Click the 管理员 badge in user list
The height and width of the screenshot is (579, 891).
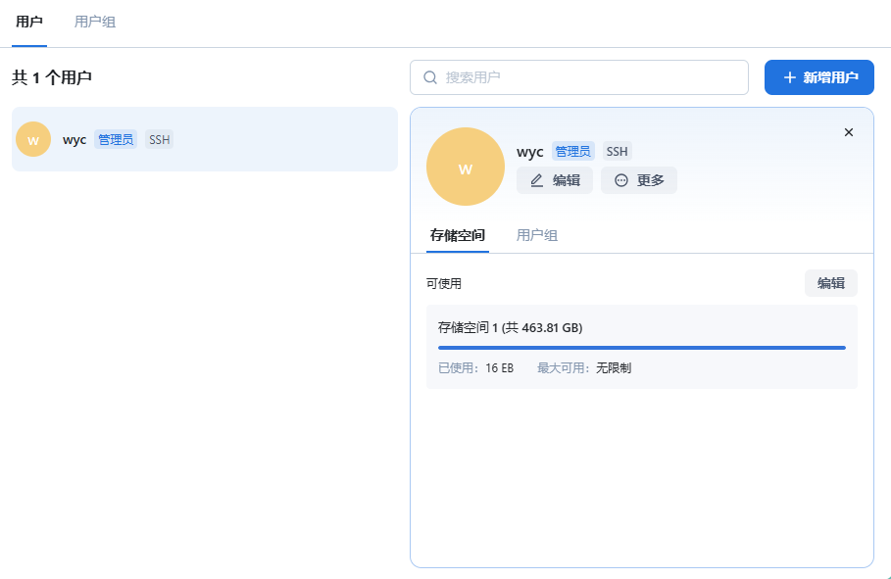(116, 140)
